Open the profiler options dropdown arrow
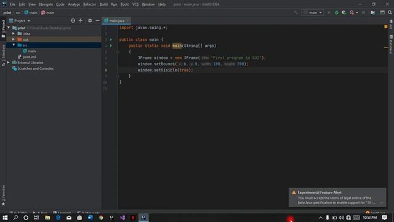This screenshot has width=394, height=222. pyautogui.click(x=357, y=12)
